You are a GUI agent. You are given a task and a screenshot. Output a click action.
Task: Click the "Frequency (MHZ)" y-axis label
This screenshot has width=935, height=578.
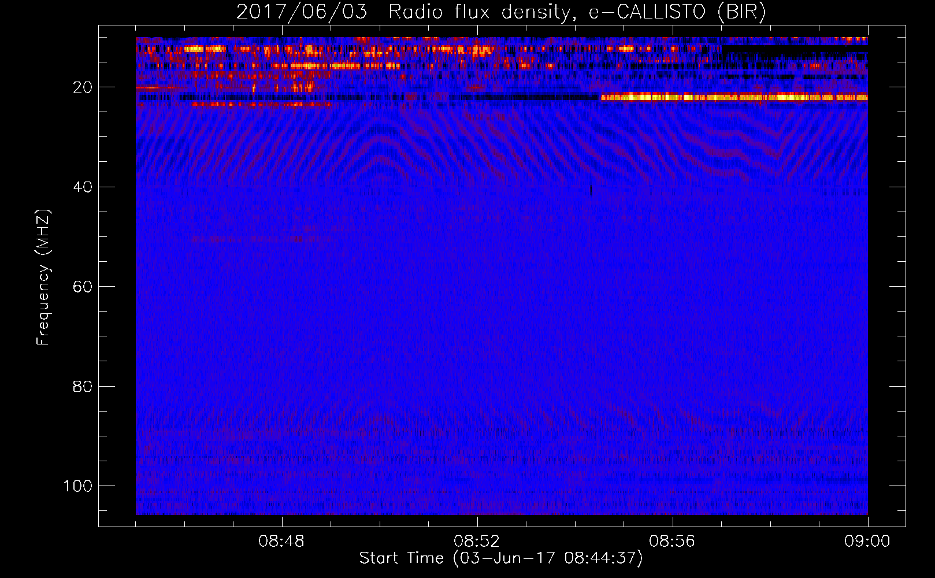click(43, 277)
